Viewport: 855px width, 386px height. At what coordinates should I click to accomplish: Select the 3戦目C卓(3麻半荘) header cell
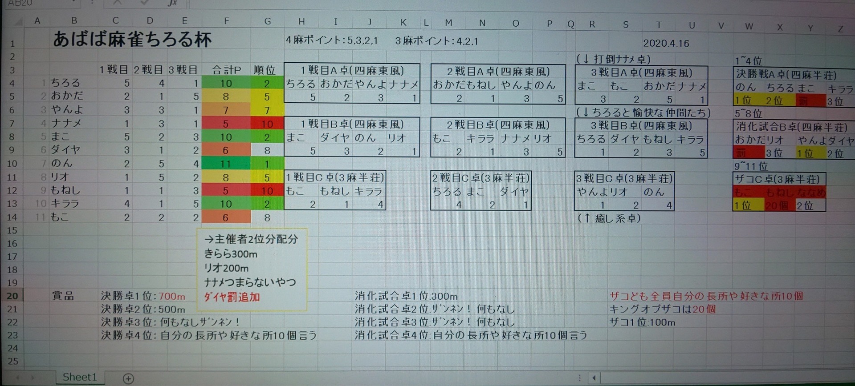click(x=624, y=178)
